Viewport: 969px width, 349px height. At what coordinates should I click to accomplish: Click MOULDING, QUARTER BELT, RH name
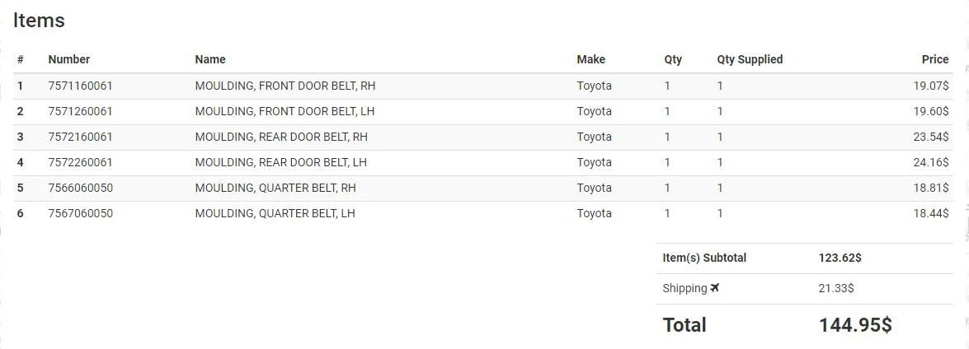coord(275,188)
